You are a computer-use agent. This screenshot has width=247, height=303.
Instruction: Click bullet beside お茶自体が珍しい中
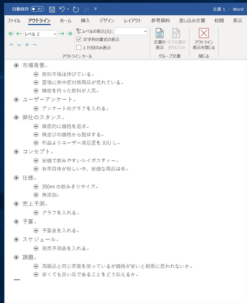coord(36,169)
